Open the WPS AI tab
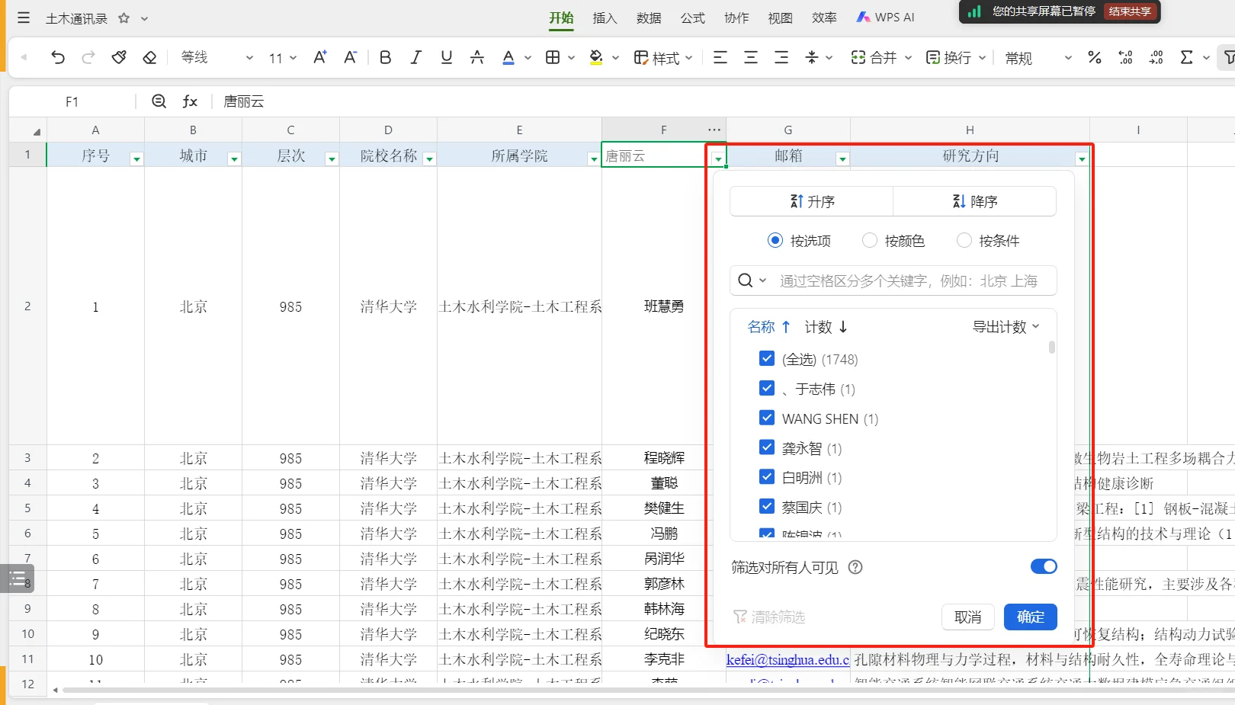 pos(885,18)
